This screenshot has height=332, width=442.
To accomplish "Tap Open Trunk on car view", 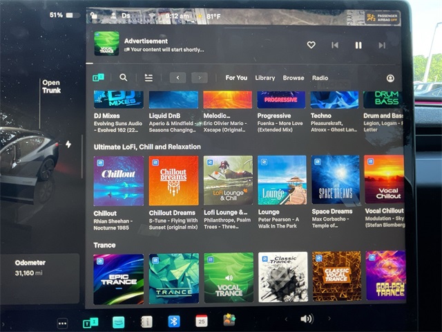I will 51,86.
